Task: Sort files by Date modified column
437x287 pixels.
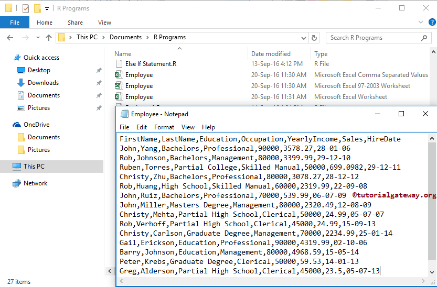Action: pos(270,54)
